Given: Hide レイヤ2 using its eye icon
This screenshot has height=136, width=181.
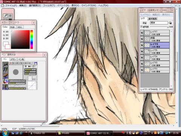Looking at the screenshot, I should click(142, 70).
